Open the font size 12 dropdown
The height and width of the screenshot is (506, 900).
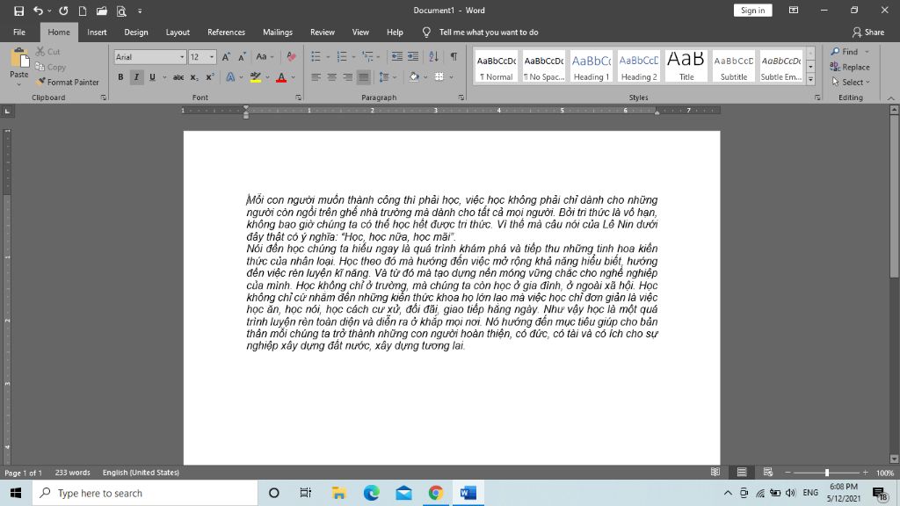211,57
